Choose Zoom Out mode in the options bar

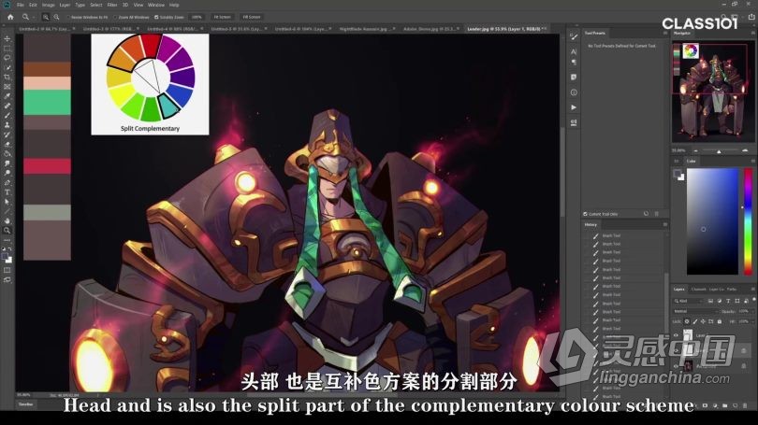pyautogui.click(x=56, y=17)
